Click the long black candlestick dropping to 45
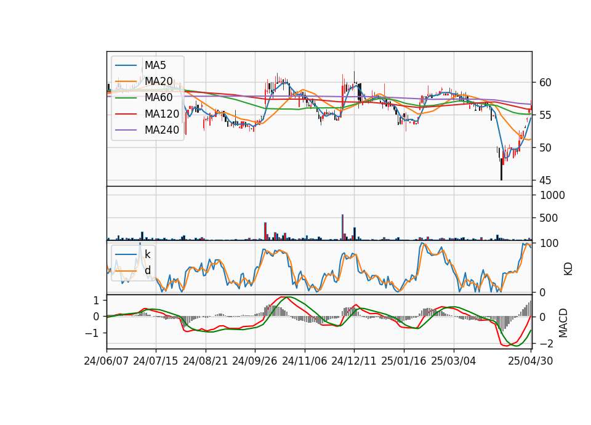 [x=501, y=169]
